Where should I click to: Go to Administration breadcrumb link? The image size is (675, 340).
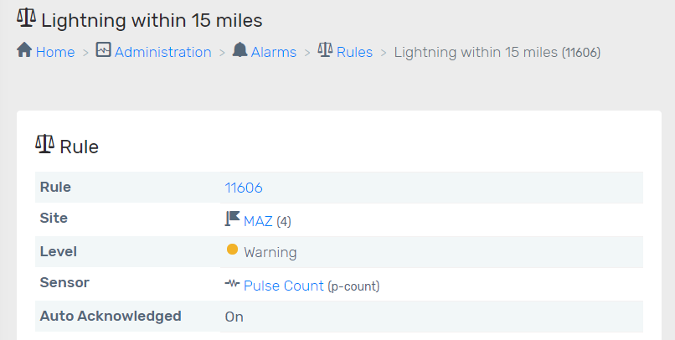162,52
